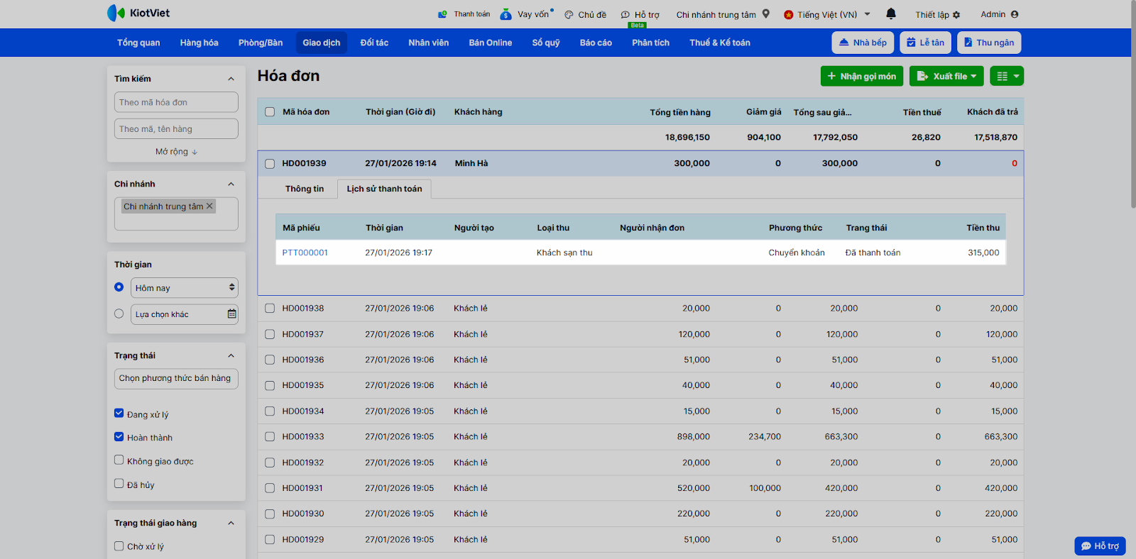This screenshot has width=1136, height=559.
Task: Click the Nhận gọi món button
Action: coord(861,76)
